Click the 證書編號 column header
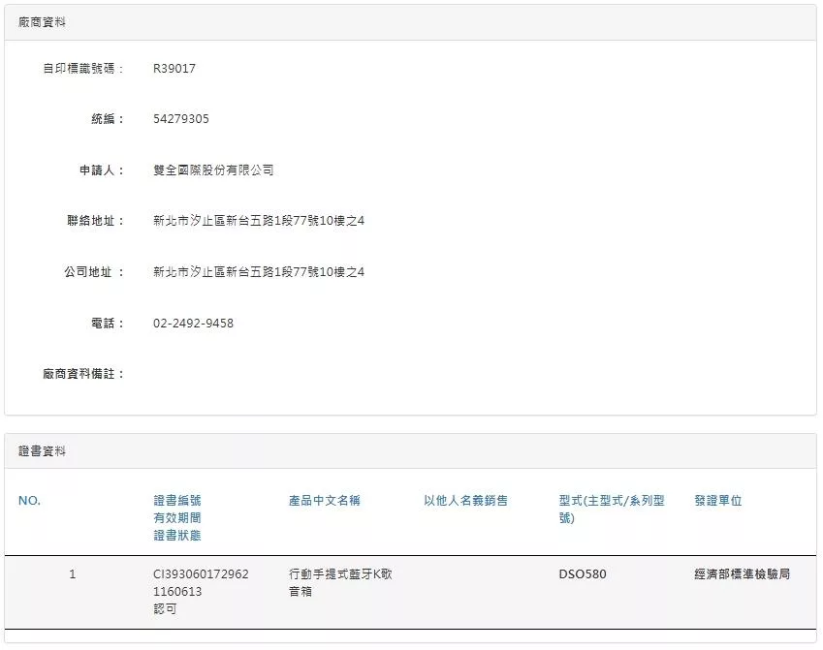 pos(177,501)
